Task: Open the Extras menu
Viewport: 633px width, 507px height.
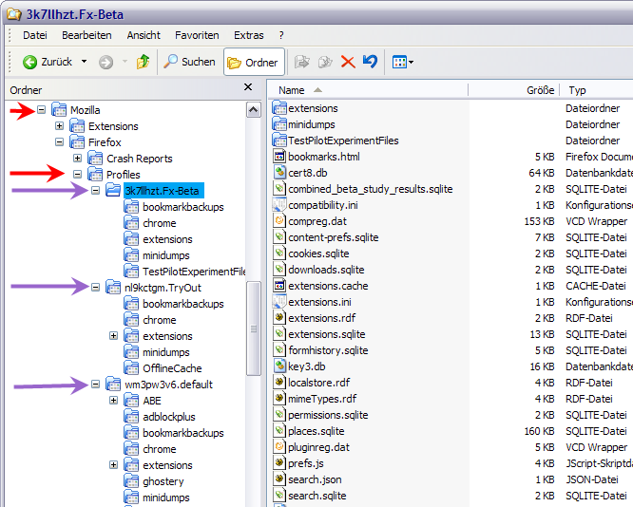Action: 249,35
